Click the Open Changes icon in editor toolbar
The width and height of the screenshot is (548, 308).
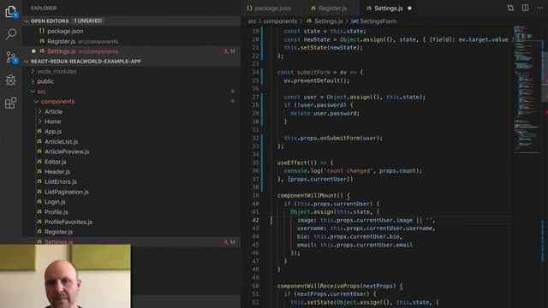[x=510, y=8]
